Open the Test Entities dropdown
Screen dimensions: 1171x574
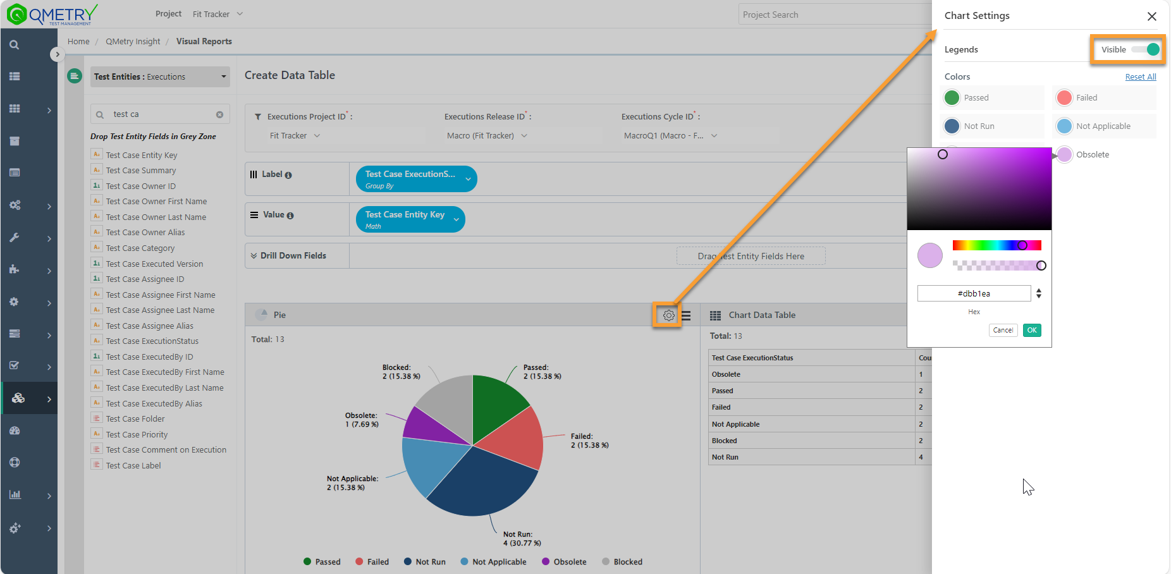[x=159, y=77]
